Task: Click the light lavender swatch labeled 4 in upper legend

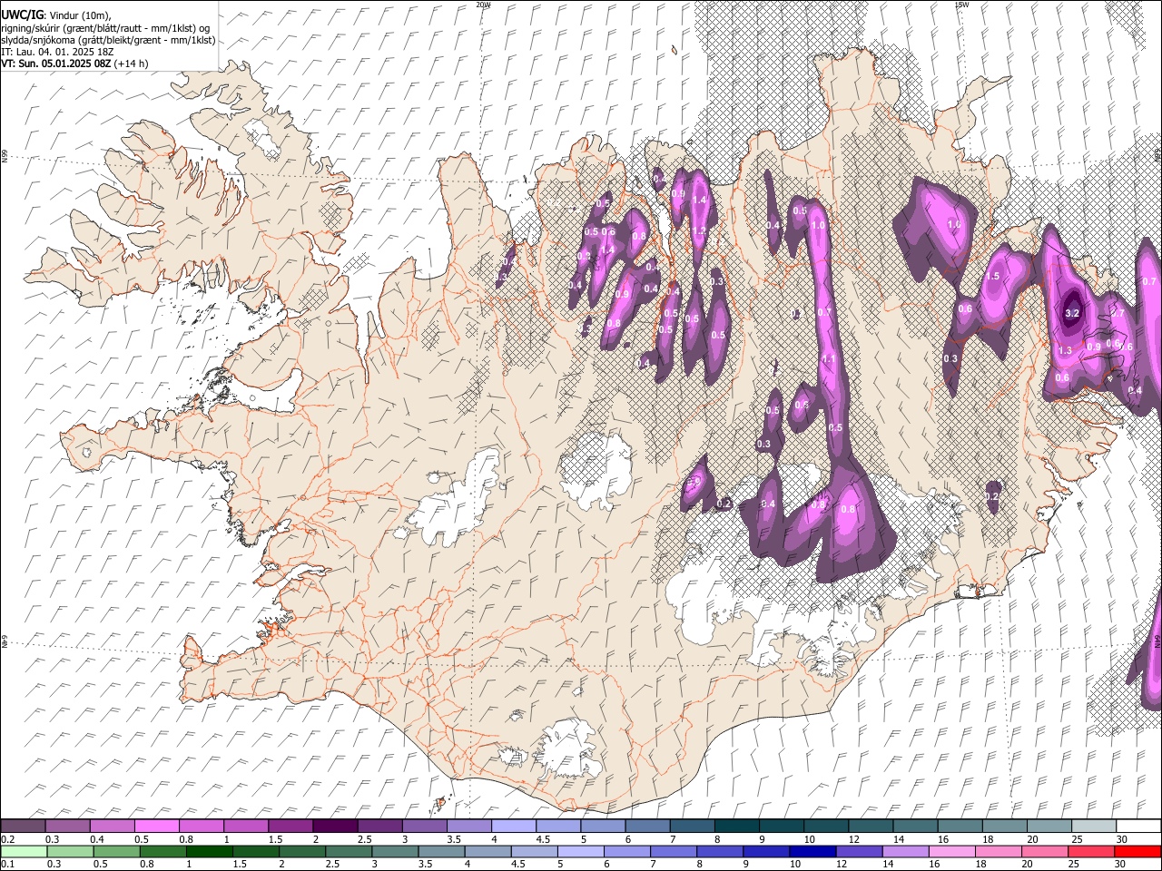Action: [512, 826]
